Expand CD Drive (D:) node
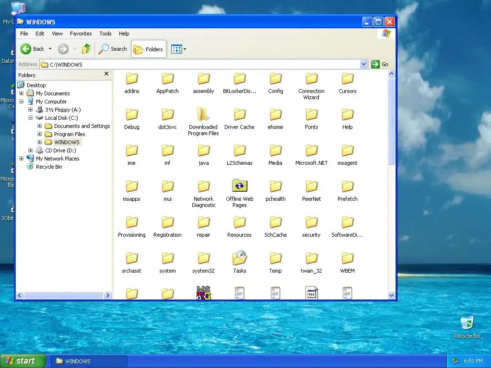 click(30, 150)
